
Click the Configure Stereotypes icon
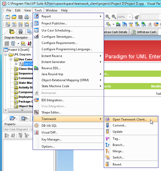(x=36, y=36)
